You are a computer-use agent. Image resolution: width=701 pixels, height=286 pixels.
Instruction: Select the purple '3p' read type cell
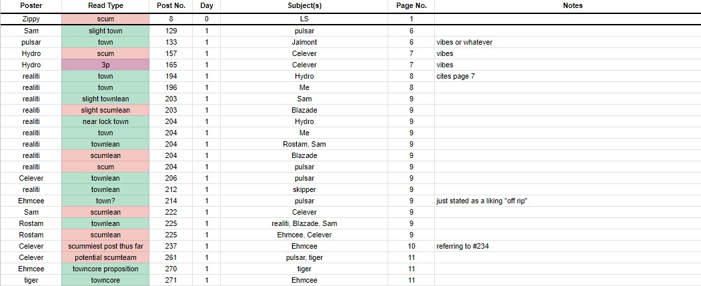click(x=105, y=65)
